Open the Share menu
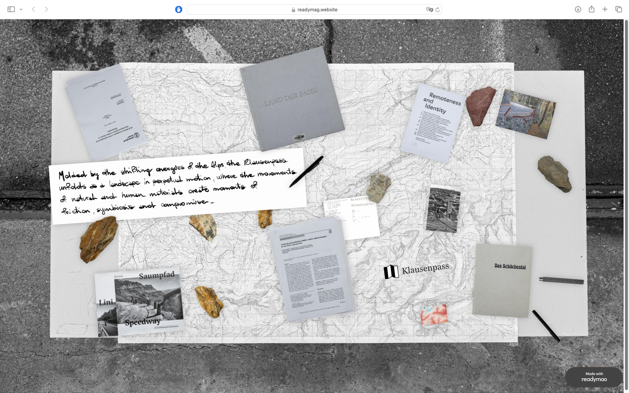Image resolution: width=629 pixels, height=393 pixels. coord(592,9)
